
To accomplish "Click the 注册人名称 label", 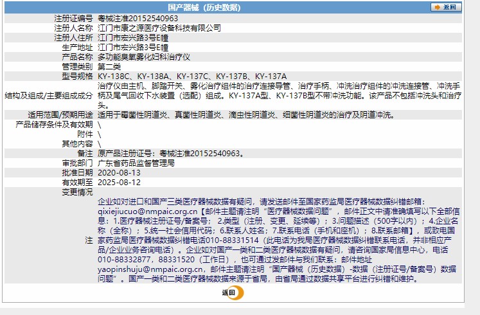I will (73, 28).
